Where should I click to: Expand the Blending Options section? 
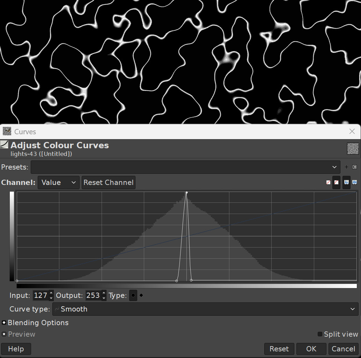tap(4, 323)
